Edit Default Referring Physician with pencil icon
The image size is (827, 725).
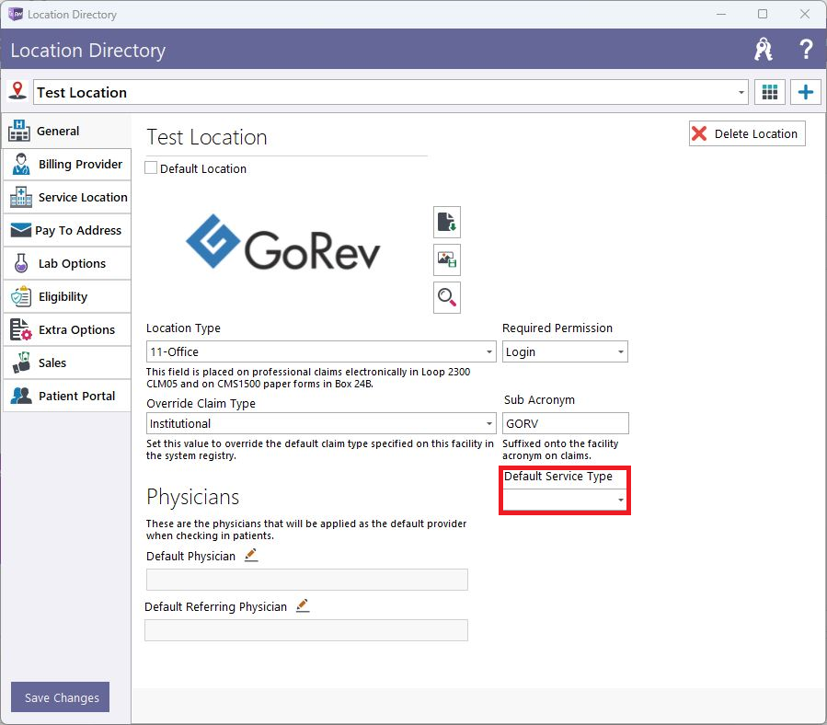point(303,605)
